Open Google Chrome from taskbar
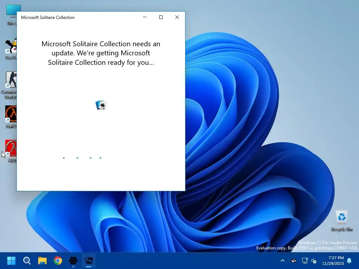The image size is (359, 269). coord(58,261)
